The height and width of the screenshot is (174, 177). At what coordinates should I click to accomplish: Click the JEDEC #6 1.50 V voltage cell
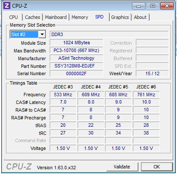tap(146, 148)
